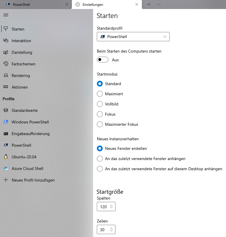Click the Ubuntu-20.04 penguin icon
The width and height of the screenshot is (226, 237).
pyautogui.click(x=6, y=157)
